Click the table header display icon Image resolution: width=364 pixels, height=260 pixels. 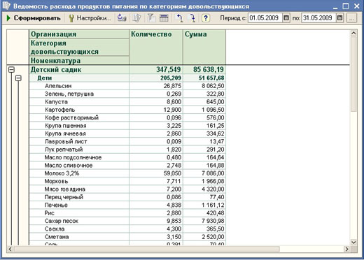click(164, 18)
